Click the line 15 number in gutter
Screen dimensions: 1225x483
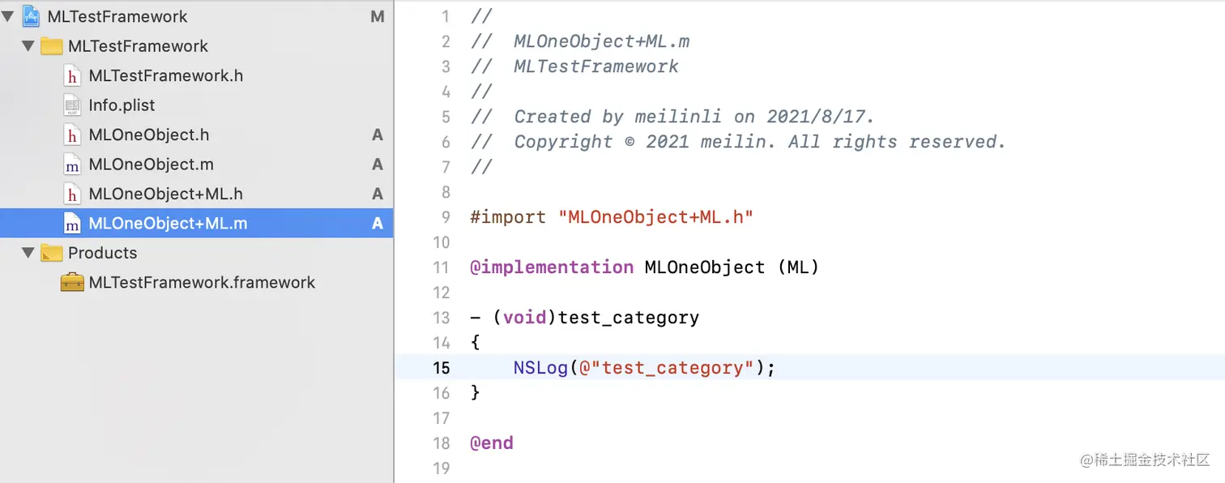click(441, 368)
